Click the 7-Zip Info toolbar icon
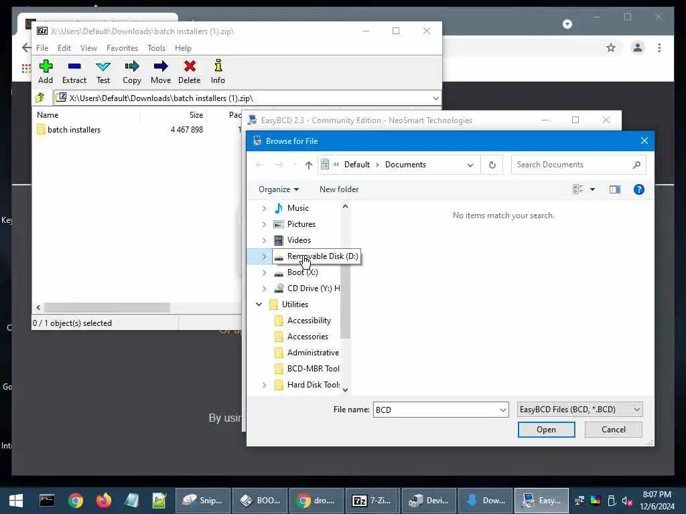Screen dimensions: 686x514 pos(218,72)
